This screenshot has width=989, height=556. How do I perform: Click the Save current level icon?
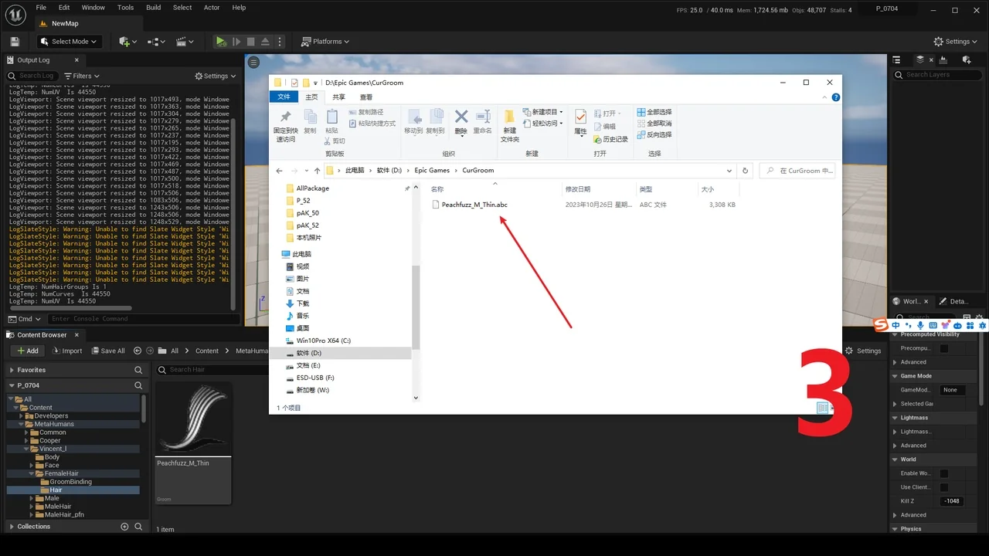tap(15, 42)
